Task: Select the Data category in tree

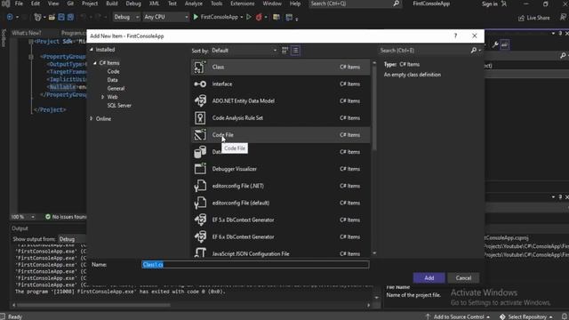Action: pyautogui.click(x=113, y=80)
